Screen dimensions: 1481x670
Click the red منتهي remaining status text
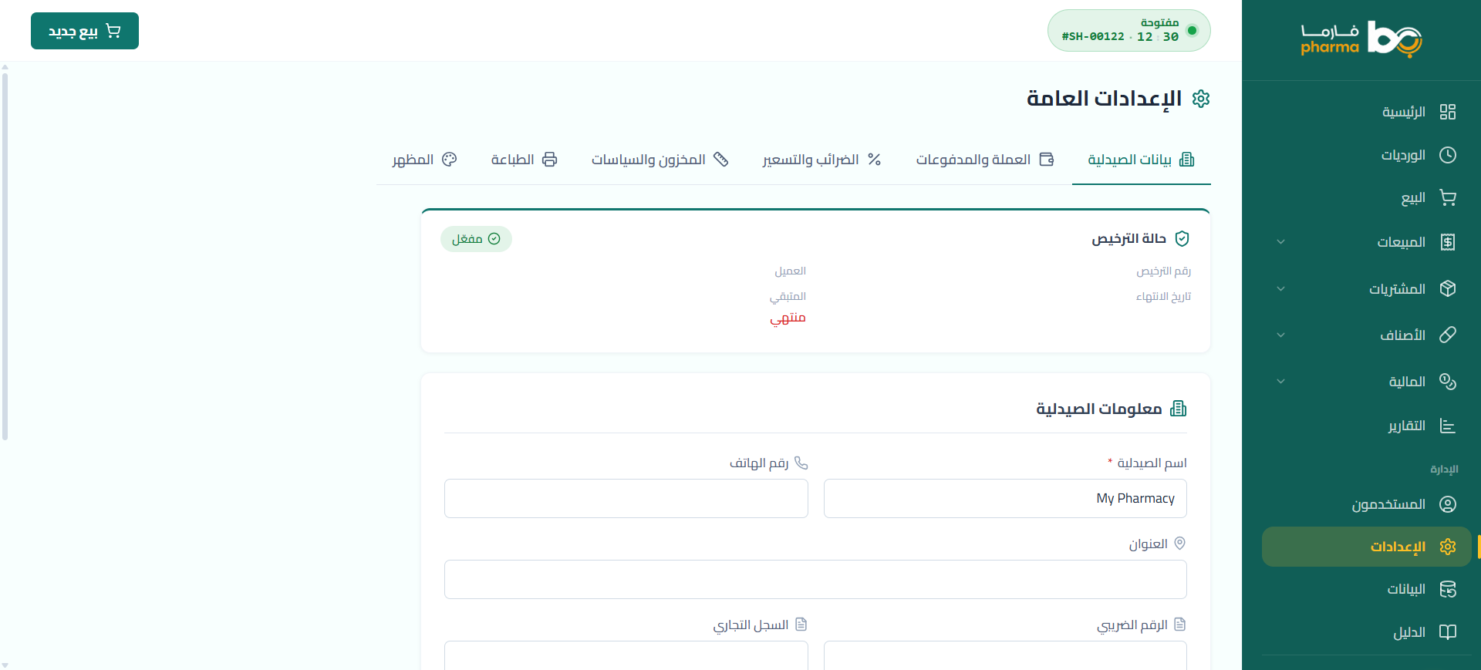tap(788, 318)
